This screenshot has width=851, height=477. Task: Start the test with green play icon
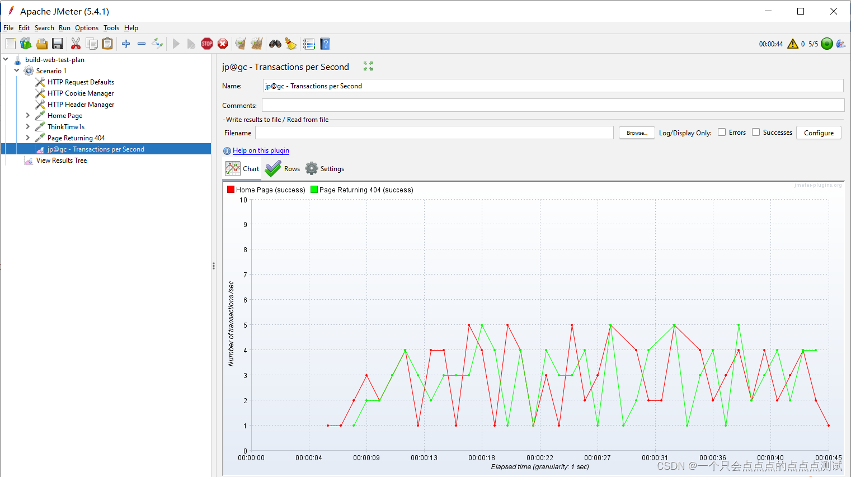[x=176, y=44]
